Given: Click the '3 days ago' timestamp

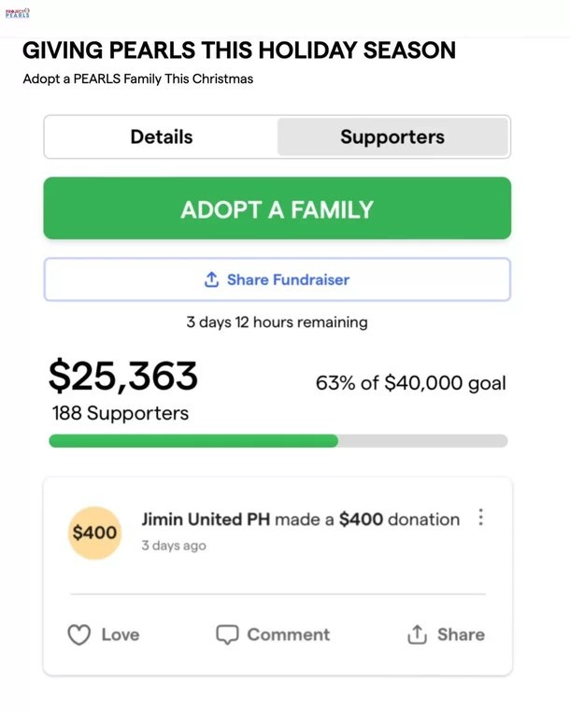Looking at the screenshot, I should pos(174,546).
